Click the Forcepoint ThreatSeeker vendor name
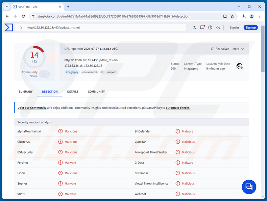This screenshot has height=201, width=267. [151, 152]
